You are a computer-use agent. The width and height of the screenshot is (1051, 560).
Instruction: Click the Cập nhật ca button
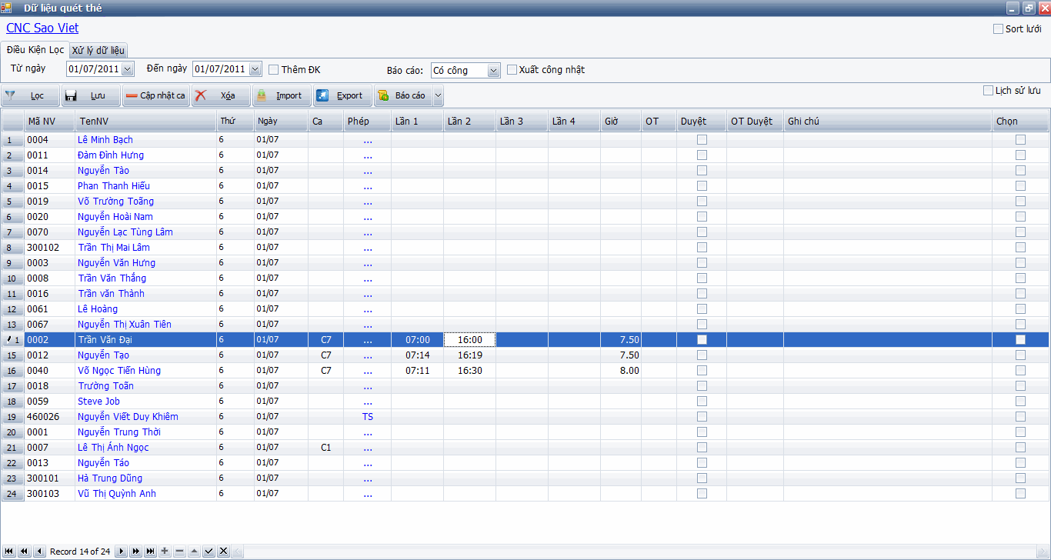pos(156,96)
